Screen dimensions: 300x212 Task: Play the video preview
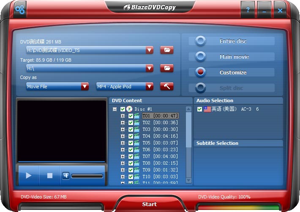point(29,175)
